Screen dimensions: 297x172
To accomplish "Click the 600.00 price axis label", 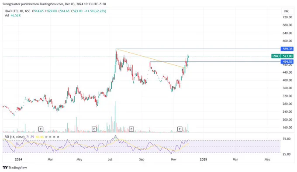I will (x=287, y=41).
